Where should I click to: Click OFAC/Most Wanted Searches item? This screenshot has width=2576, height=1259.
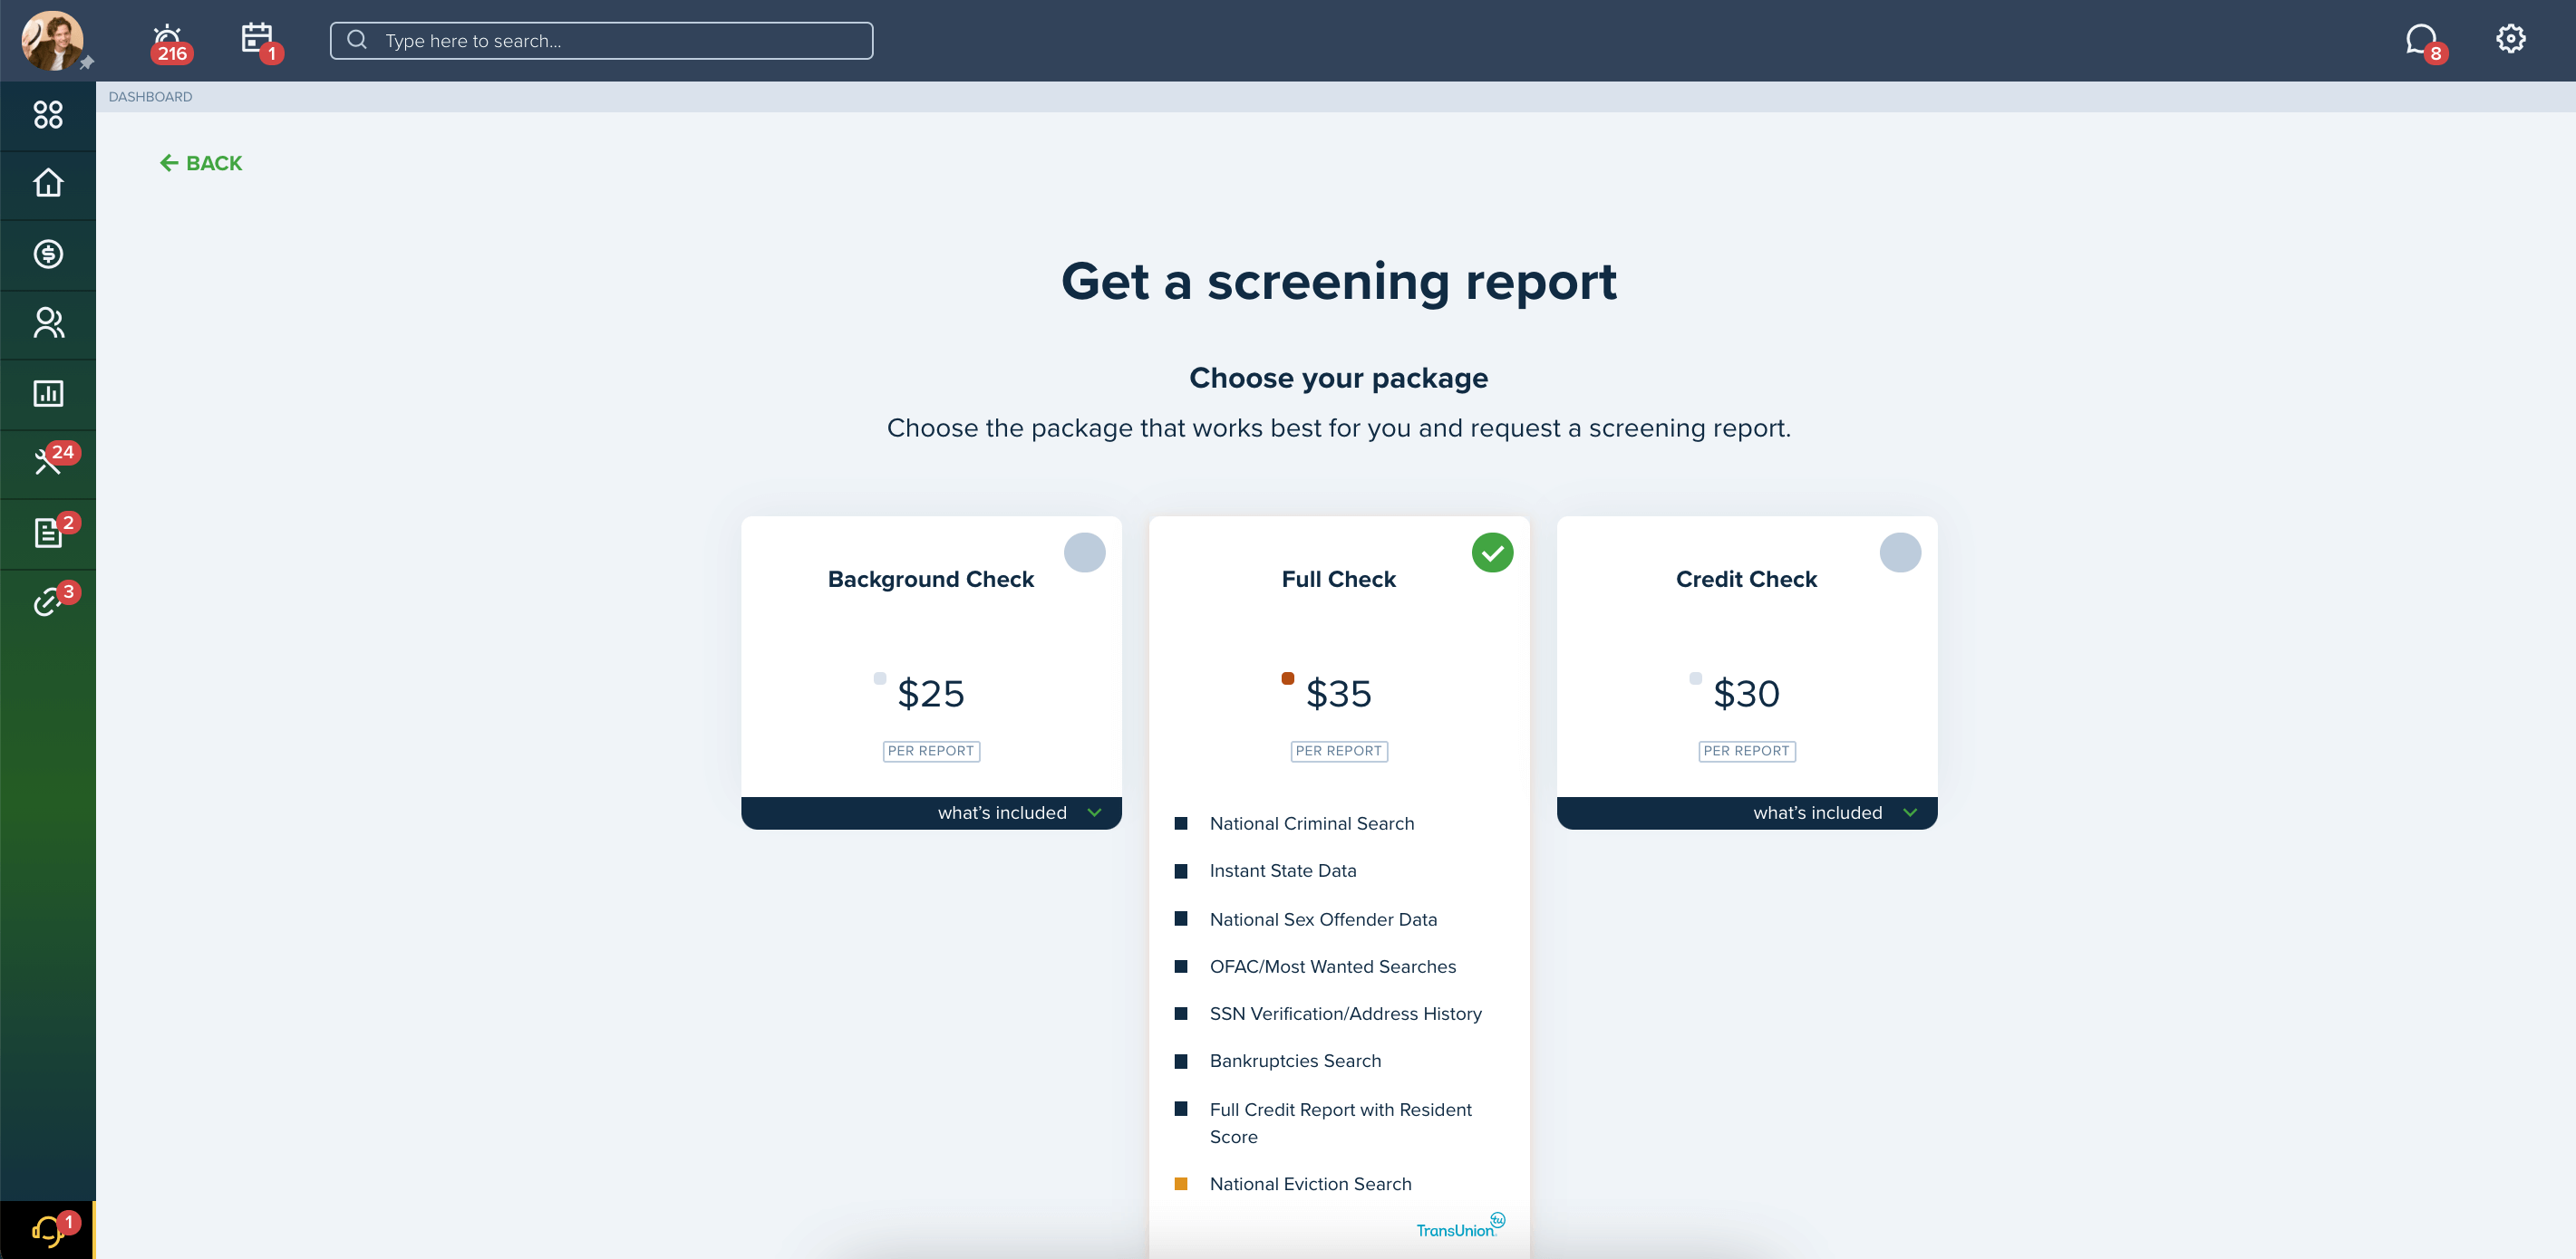point(1333,966)
